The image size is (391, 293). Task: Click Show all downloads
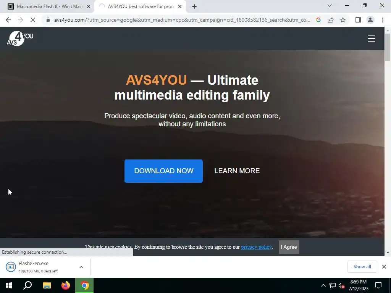tap(362, 267)
